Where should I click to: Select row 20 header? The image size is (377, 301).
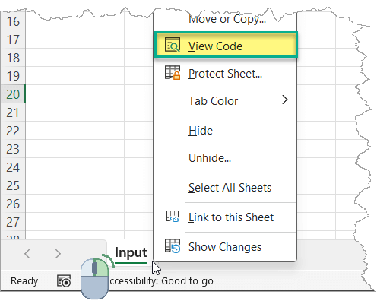click(x=13, y=94)
